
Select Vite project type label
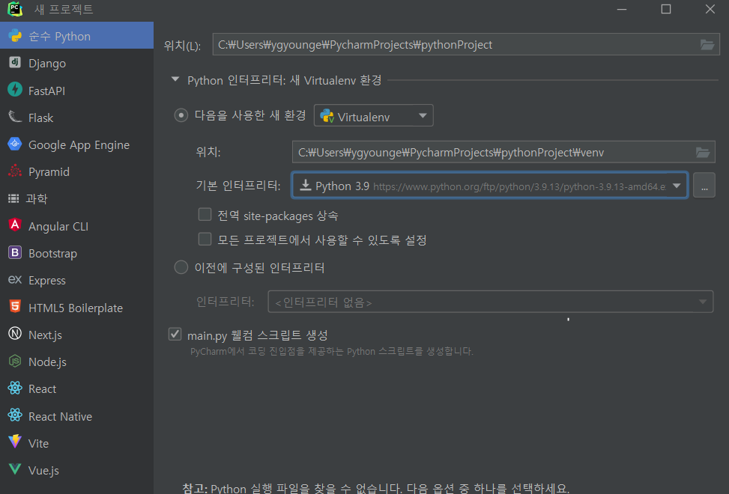[x=38, y=443]
